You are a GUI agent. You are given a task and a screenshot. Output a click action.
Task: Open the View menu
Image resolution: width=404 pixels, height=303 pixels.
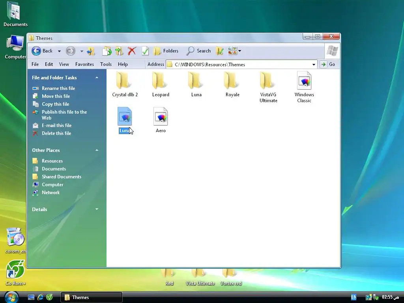click(64, 64)
